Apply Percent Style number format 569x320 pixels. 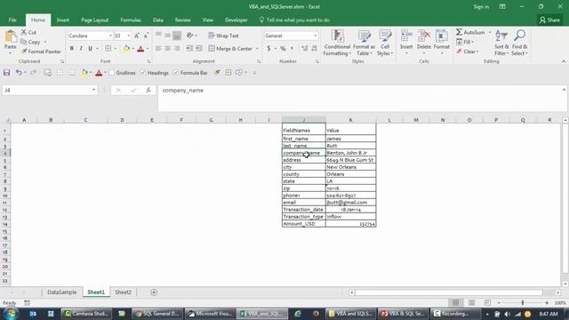tap(283, 48)
